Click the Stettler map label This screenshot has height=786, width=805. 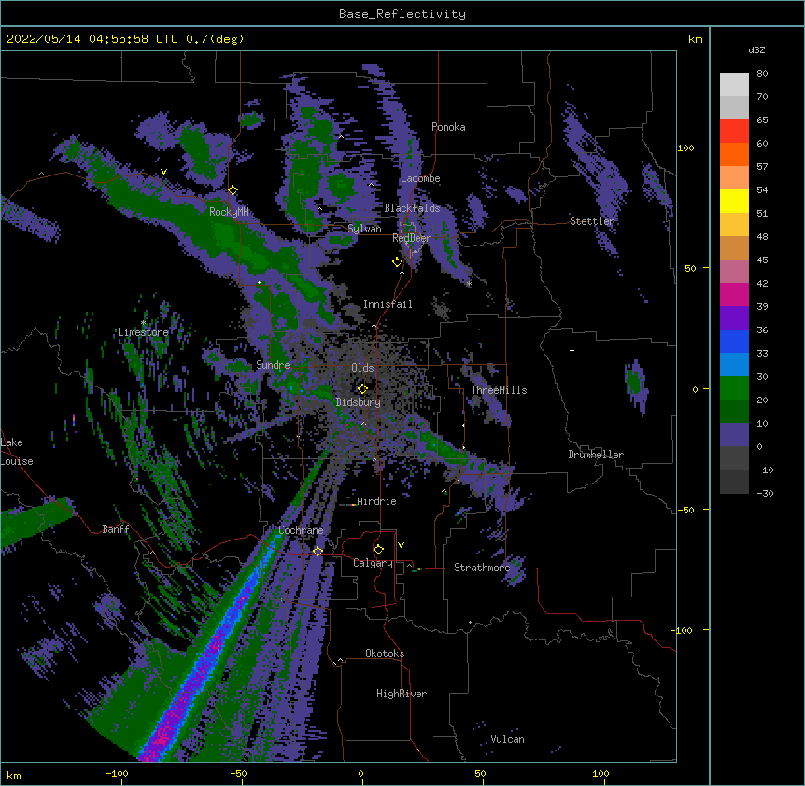(592, 221)
